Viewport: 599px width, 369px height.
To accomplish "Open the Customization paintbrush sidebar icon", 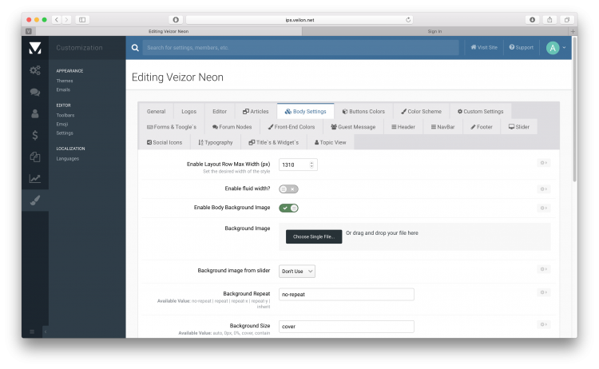I will pyautogui.click(x=35, y=200).
